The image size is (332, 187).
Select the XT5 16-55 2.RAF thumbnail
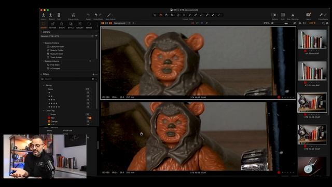[x=312, y=135]
